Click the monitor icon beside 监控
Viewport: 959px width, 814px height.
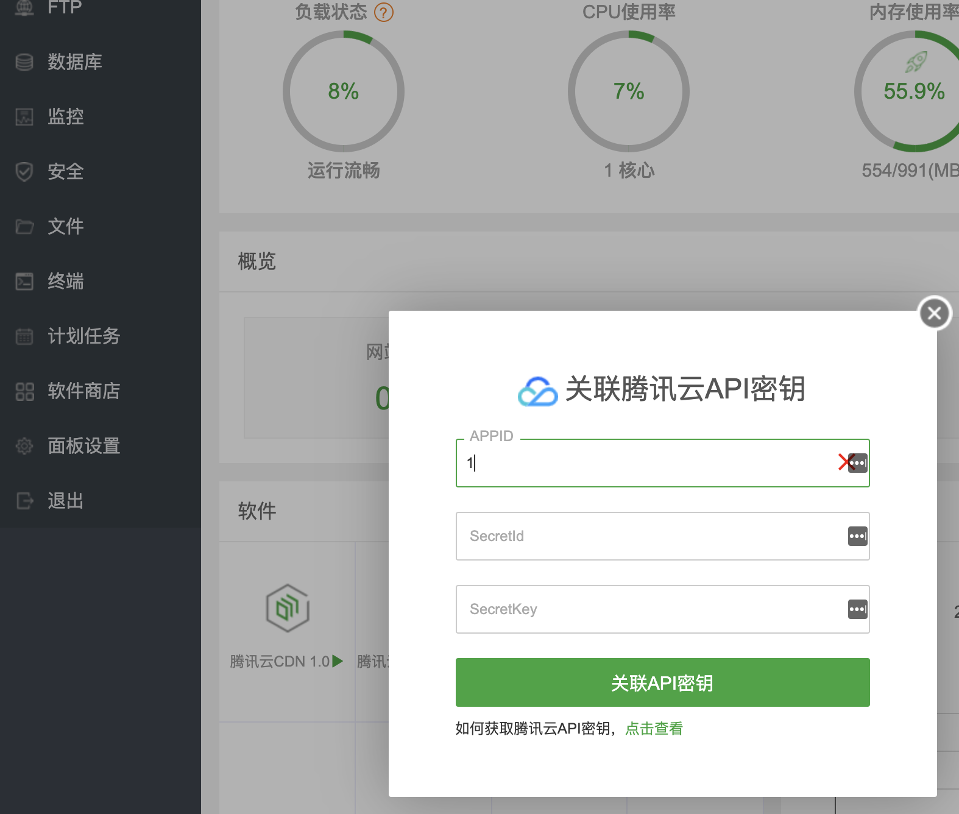[24, 117]
